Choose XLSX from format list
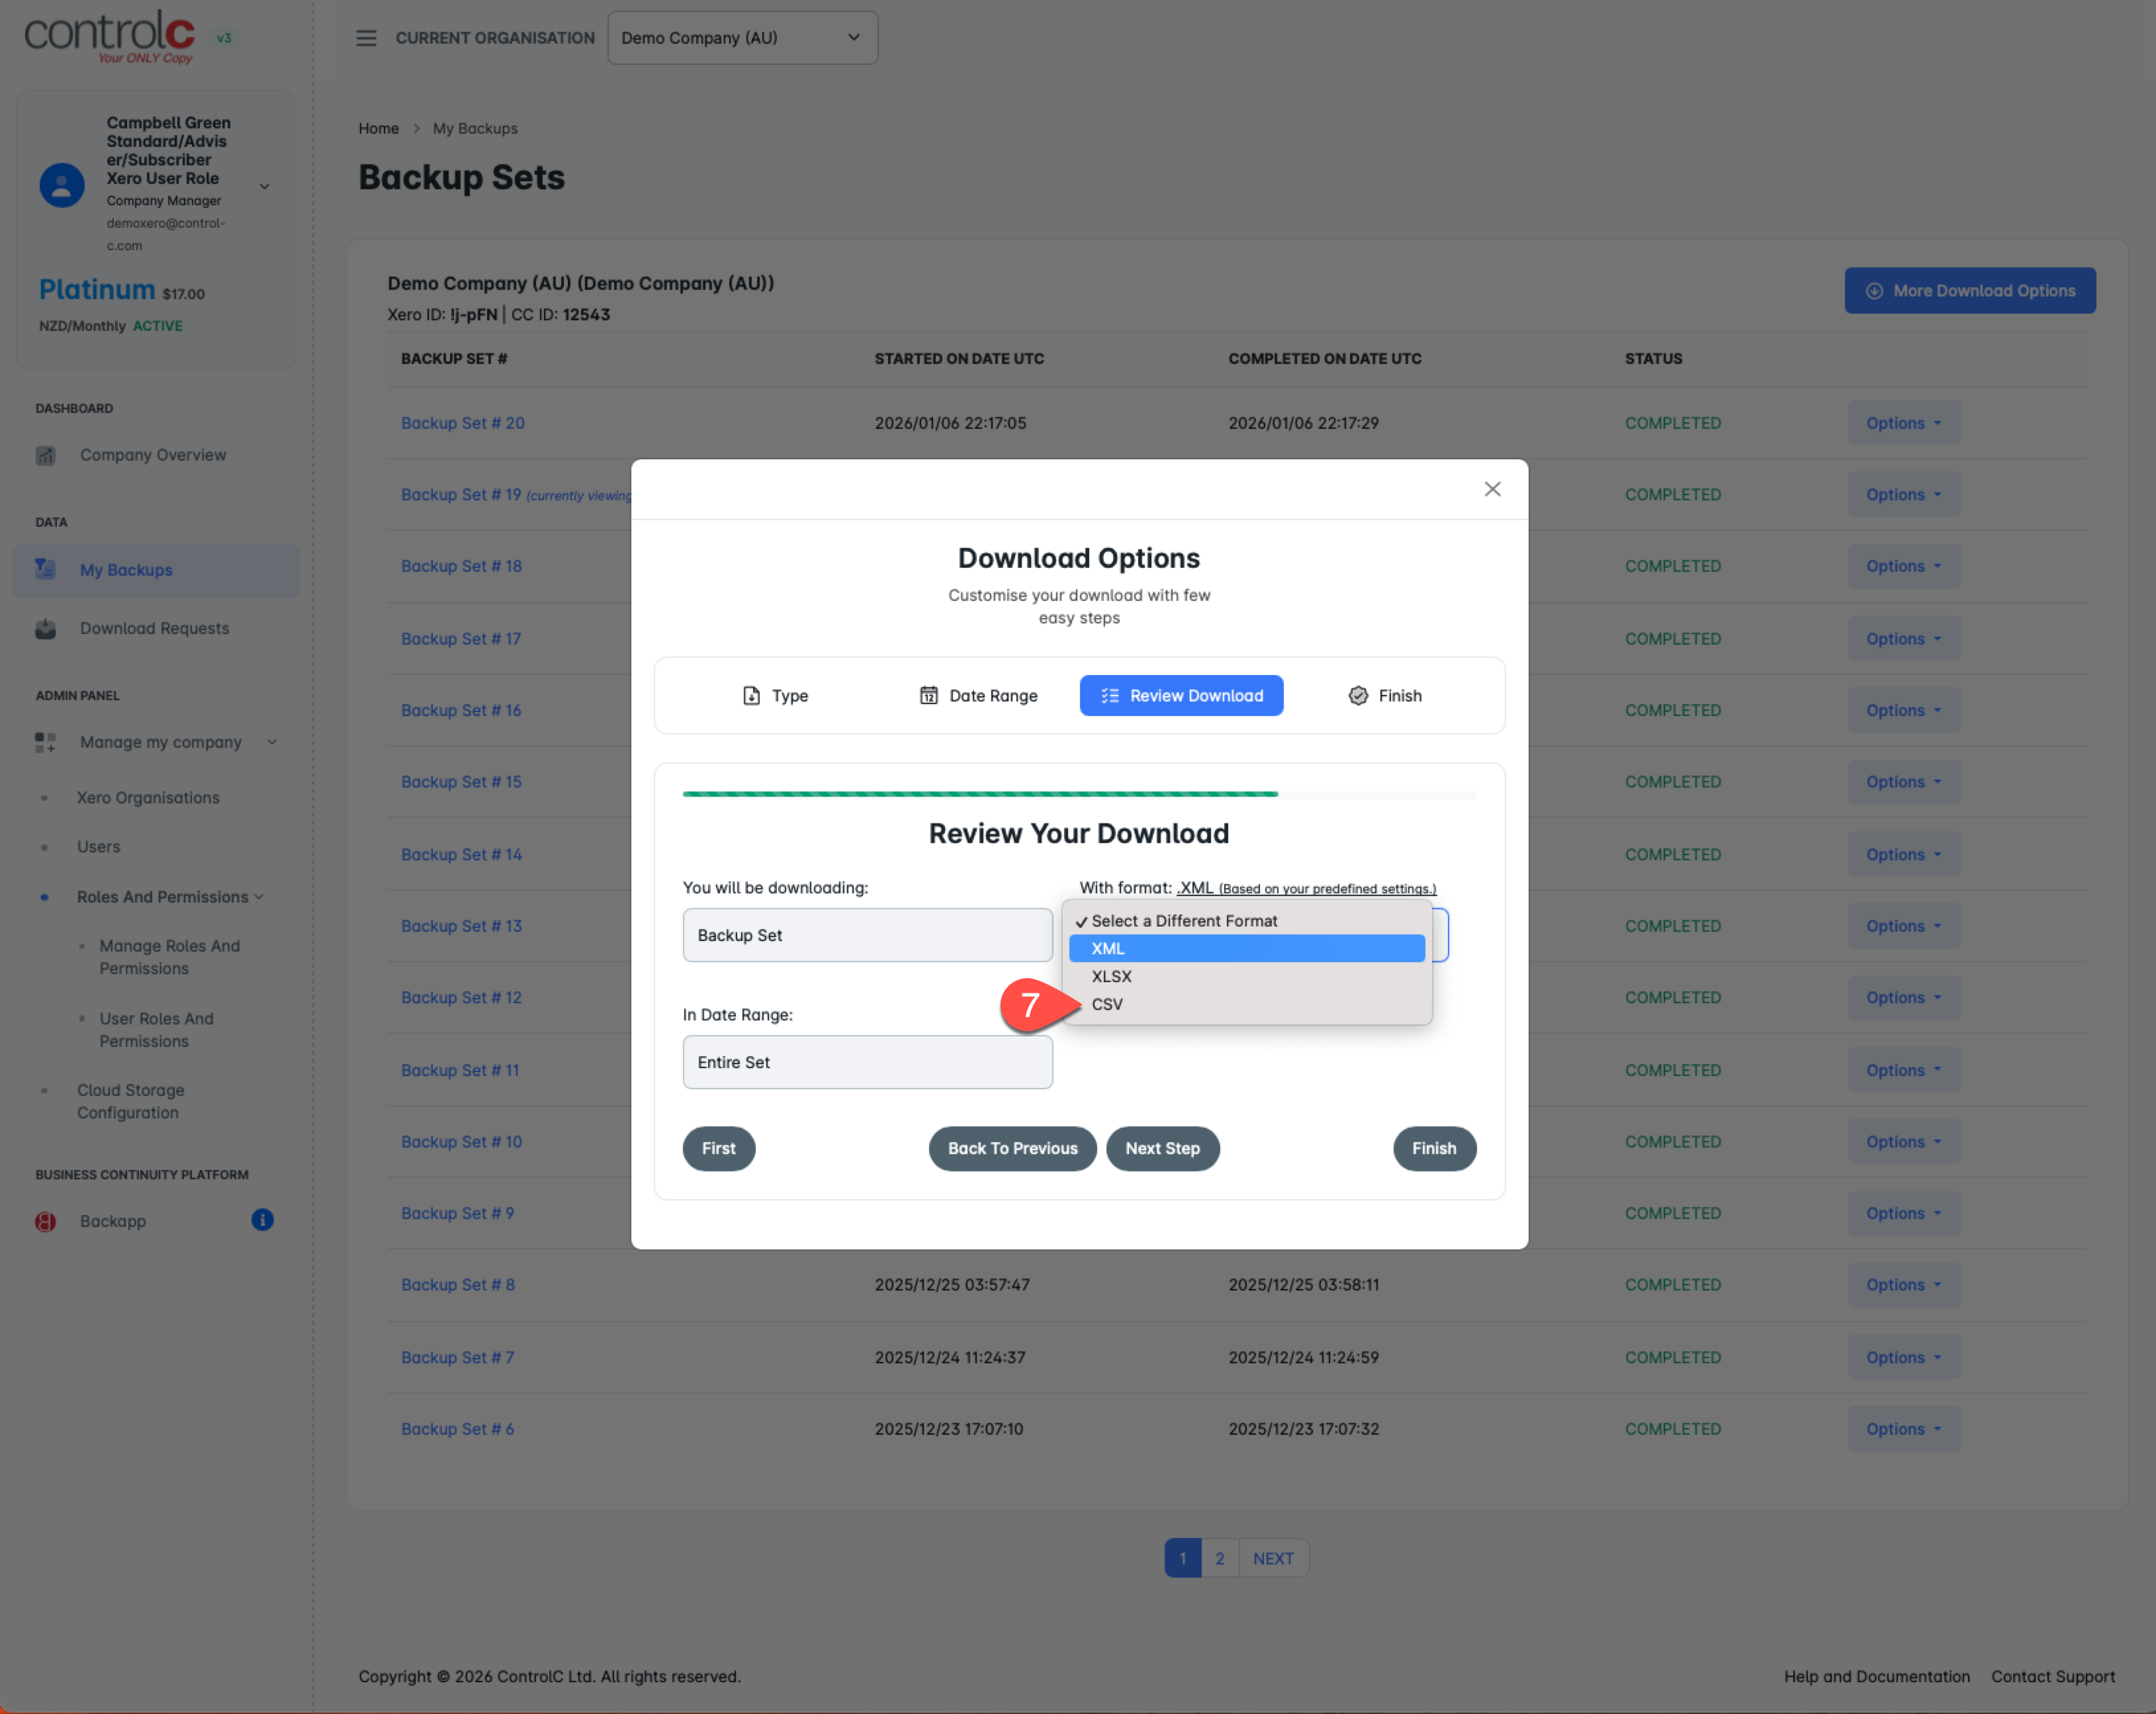The image size is (2156, 1714). click(1111, 976)
